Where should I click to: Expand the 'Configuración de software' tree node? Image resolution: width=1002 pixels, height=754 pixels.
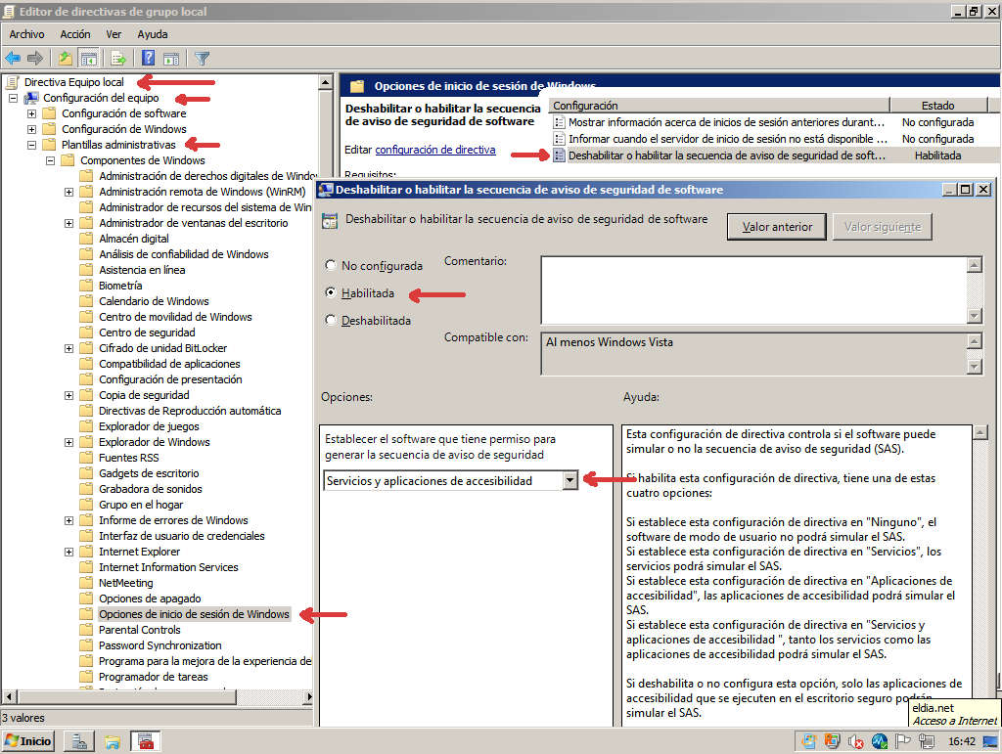point(32,113)
